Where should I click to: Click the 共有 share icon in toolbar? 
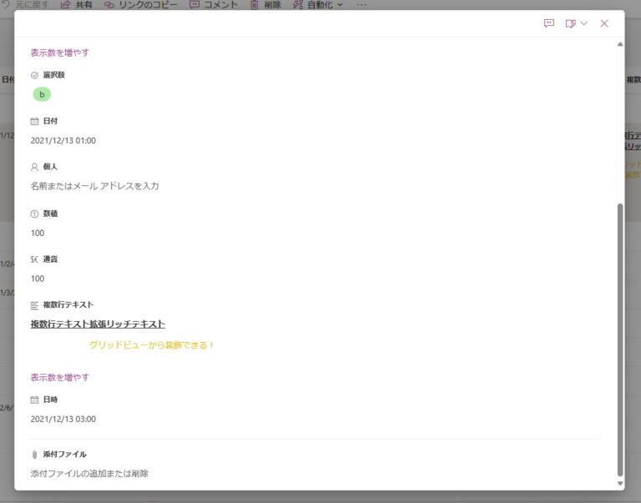click(x=66, y=5)
